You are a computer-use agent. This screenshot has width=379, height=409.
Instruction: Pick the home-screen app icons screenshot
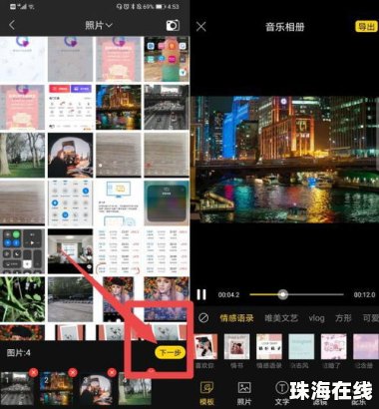tap(167, 59)
